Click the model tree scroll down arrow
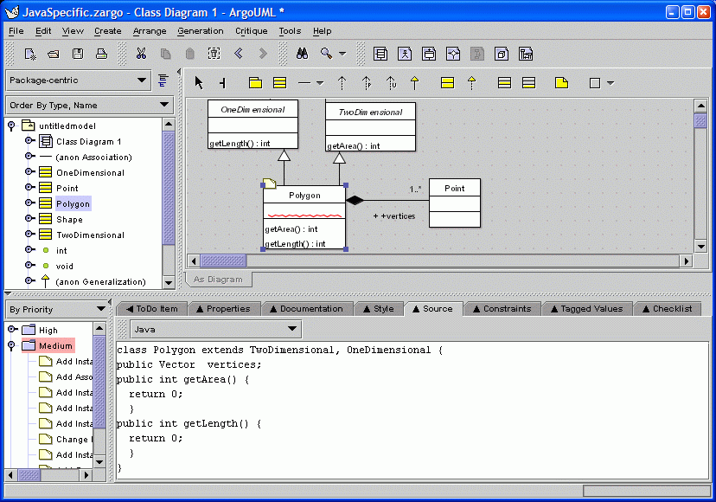Screen dimensions: 716x502 (169, 282)
